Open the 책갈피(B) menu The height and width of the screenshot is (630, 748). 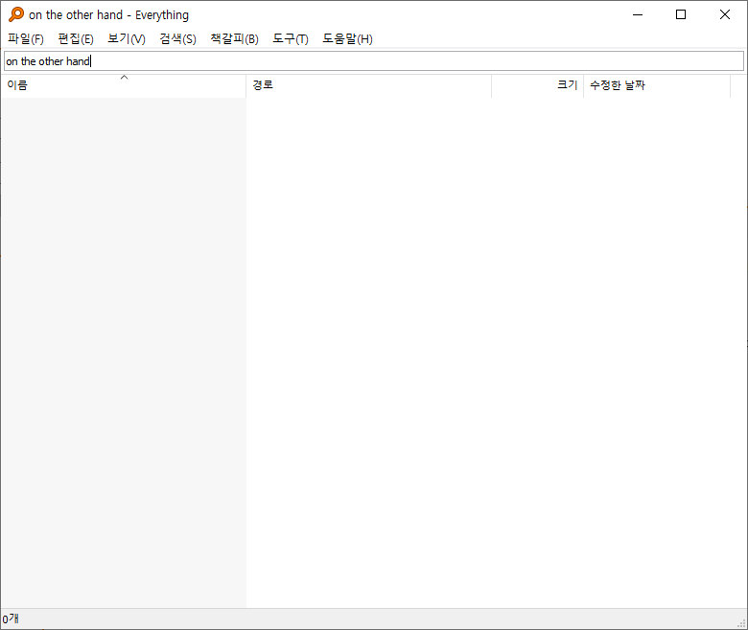coord(234,39)
